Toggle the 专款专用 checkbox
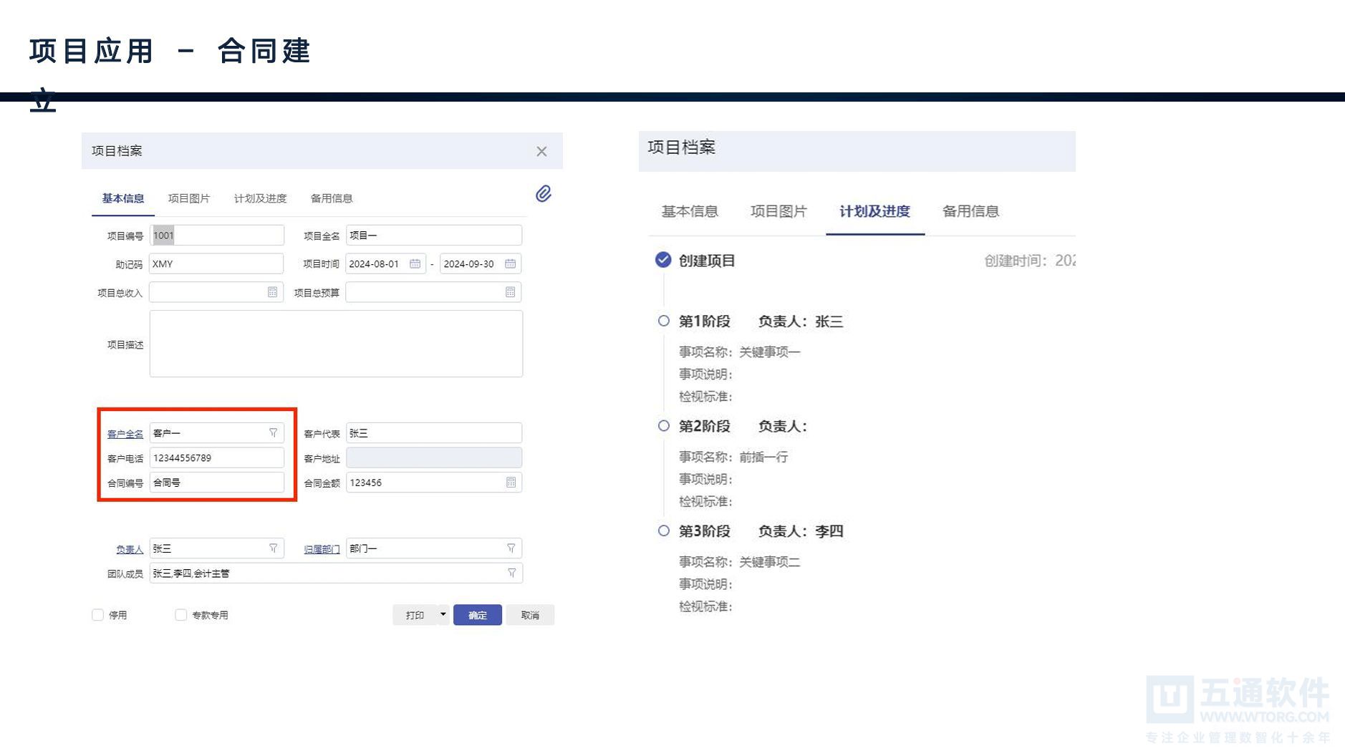The image size is (1345, 756). tap(181, 614)
